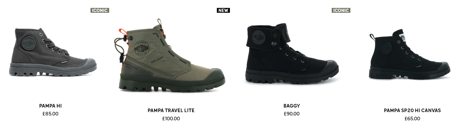Open the Pampa SP20 Hi Canvas image
This screenshot has height=130, width=463.
[410, 54]
